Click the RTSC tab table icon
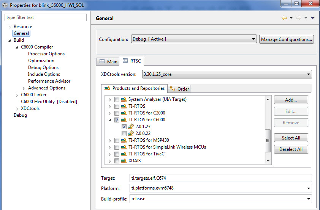Image resolution: width=320 pixels, height=210 pixels. (125, 61)
